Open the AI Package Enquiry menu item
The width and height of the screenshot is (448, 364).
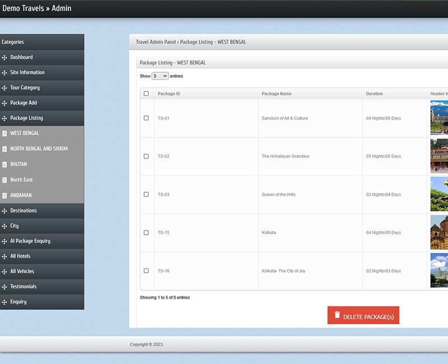tap(30, 241)
